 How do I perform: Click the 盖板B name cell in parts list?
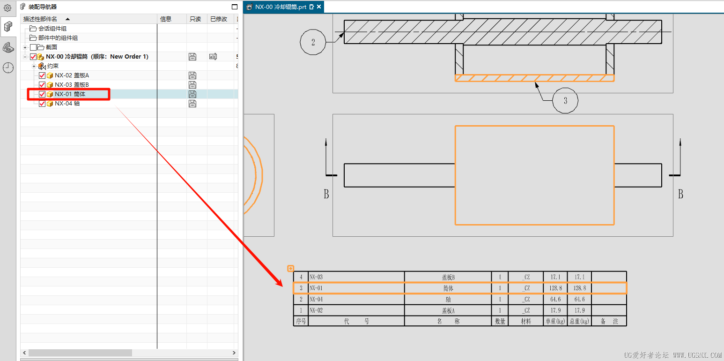coord(448,277)
